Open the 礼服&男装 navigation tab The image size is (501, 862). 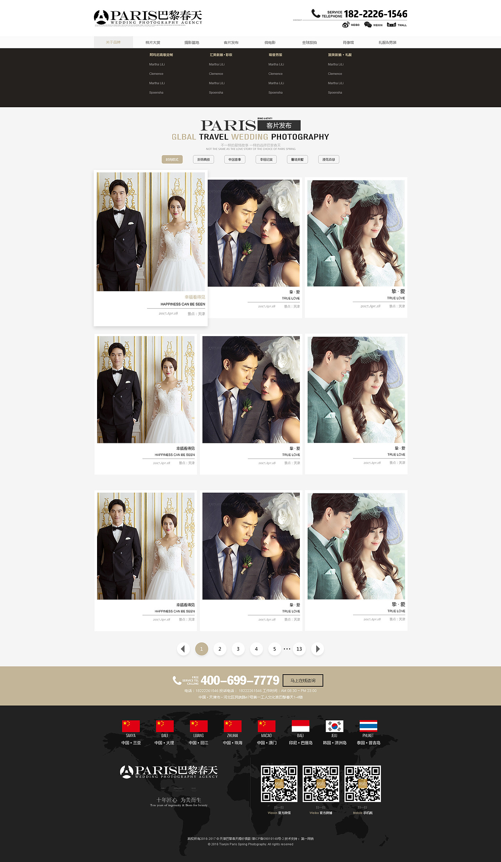387,42
